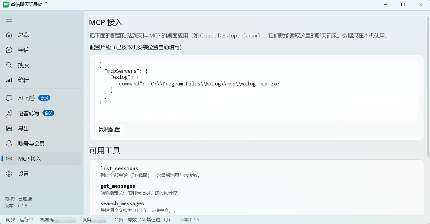Viewport: 430px width, 224px height.
Task: Click the magnifier icon beside 搜索
Action: coord(9,65)
